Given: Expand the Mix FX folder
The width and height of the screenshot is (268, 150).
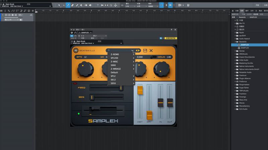Looking at the screenshot, I should 236,23.
